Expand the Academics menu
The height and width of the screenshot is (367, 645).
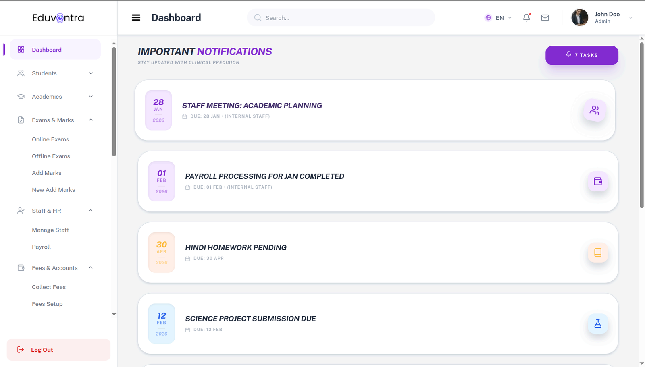90,97
